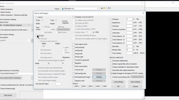
Task: Click the back navigation icon beside the folder dropdown
Action: pyautogui.click(x=102, y=8)
